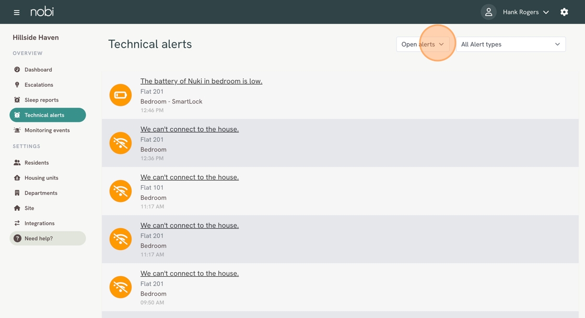Click the low battery alert icon
The height and width of the screenshot is (318, 585).
coord(121,95)
